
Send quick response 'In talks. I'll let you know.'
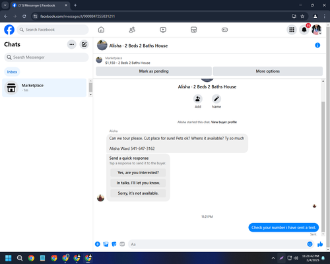(138, 183)
